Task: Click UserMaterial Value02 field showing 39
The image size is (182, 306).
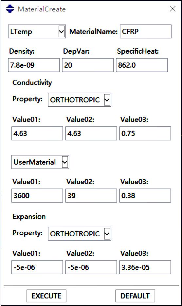Action: pyautogui.click(x=91, y=195)
